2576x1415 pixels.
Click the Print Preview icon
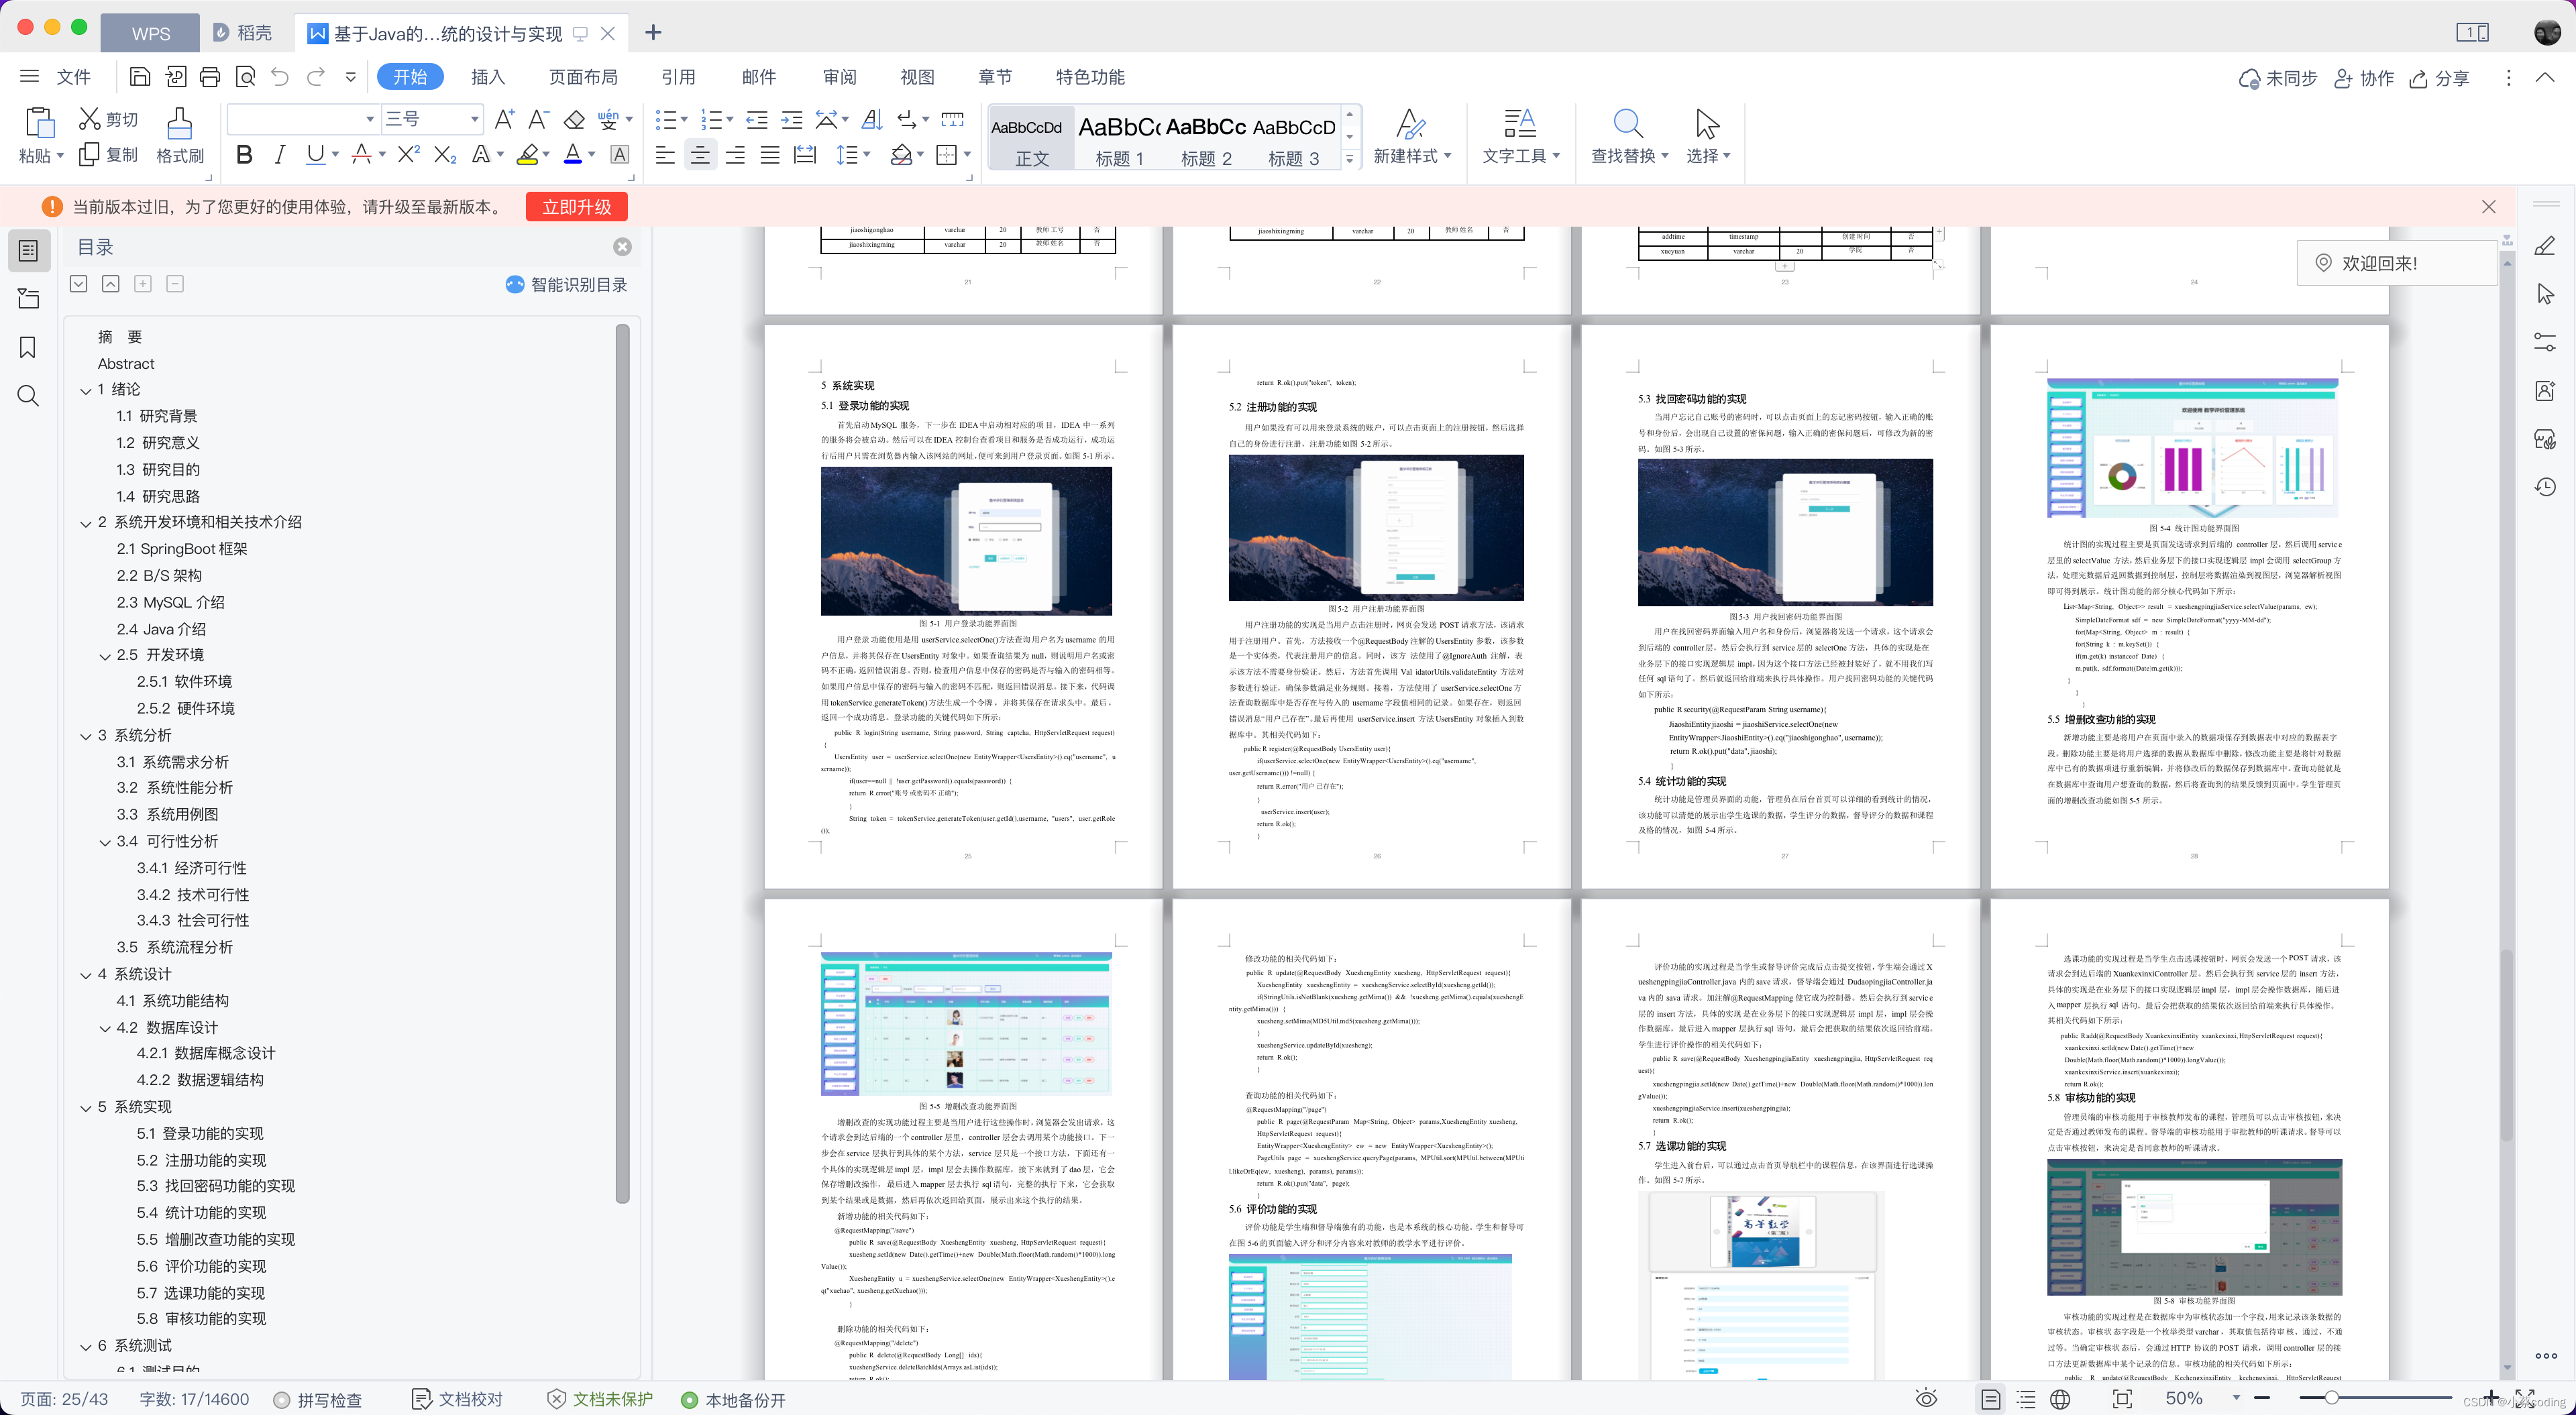click(245, 77)
